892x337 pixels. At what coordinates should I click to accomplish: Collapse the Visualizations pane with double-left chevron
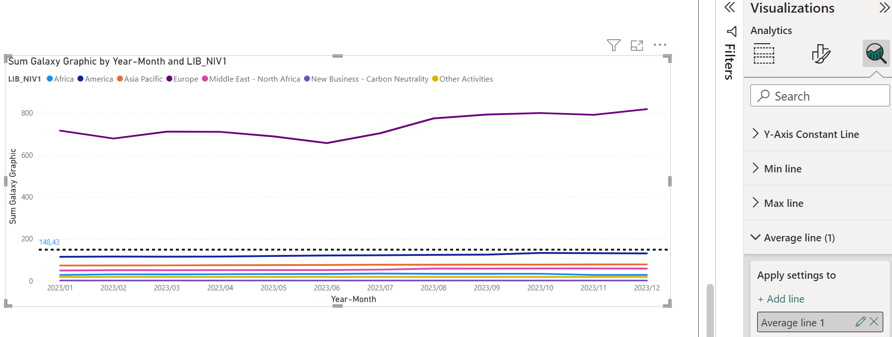click(729, 7)
